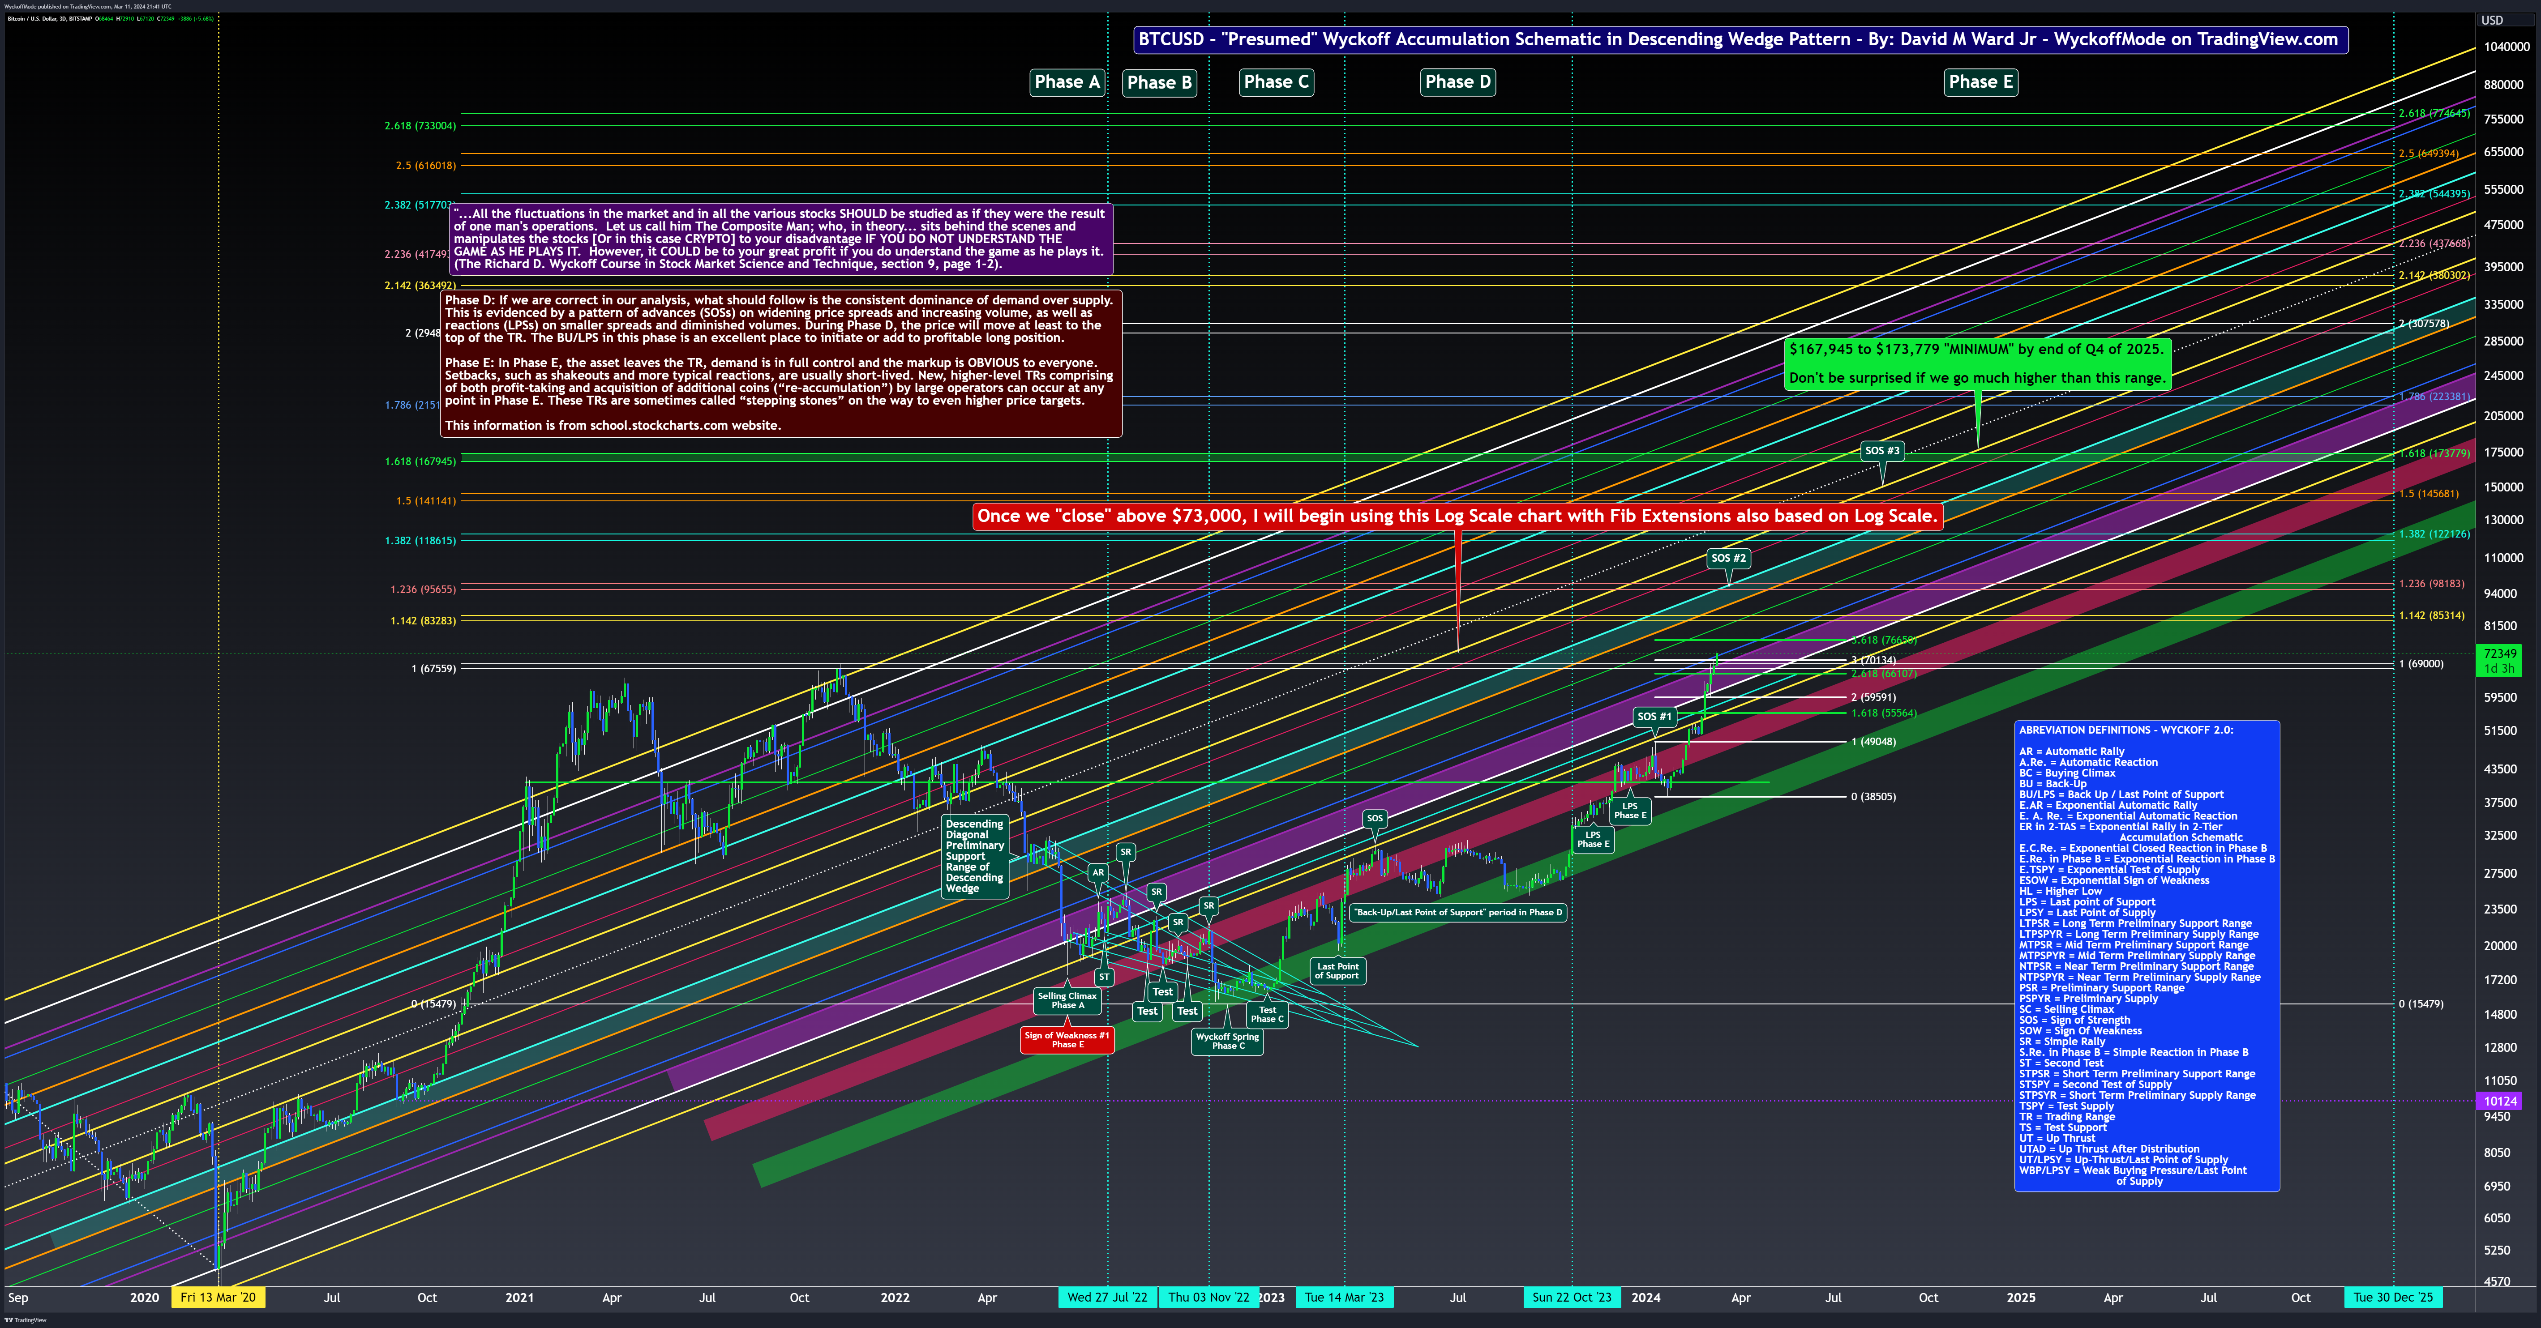Screen dimensions: 2541x1328
Task: Click the red Sign of Weakness #1 label
Action: [1067, 1040]
